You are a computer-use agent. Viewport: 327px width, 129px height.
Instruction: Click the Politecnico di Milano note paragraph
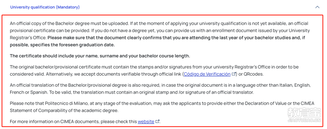[x=162, y=107]
